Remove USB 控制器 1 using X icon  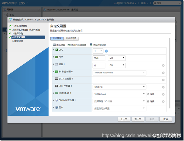point(163,87)
